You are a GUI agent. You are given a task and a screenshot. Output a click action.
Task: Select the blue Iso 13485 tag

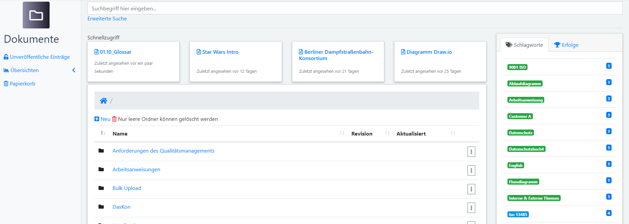tap(518, 214)
